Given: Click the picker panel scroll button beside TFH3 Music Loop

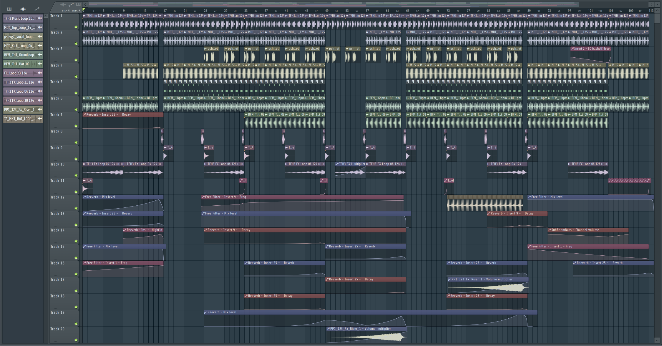Looking at the screenshot, I should [x=46, y=16].
